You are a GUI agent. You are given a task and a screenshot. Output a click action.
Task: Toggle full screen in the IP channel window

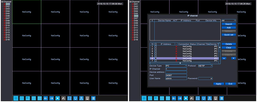click(x=186, y=98)
